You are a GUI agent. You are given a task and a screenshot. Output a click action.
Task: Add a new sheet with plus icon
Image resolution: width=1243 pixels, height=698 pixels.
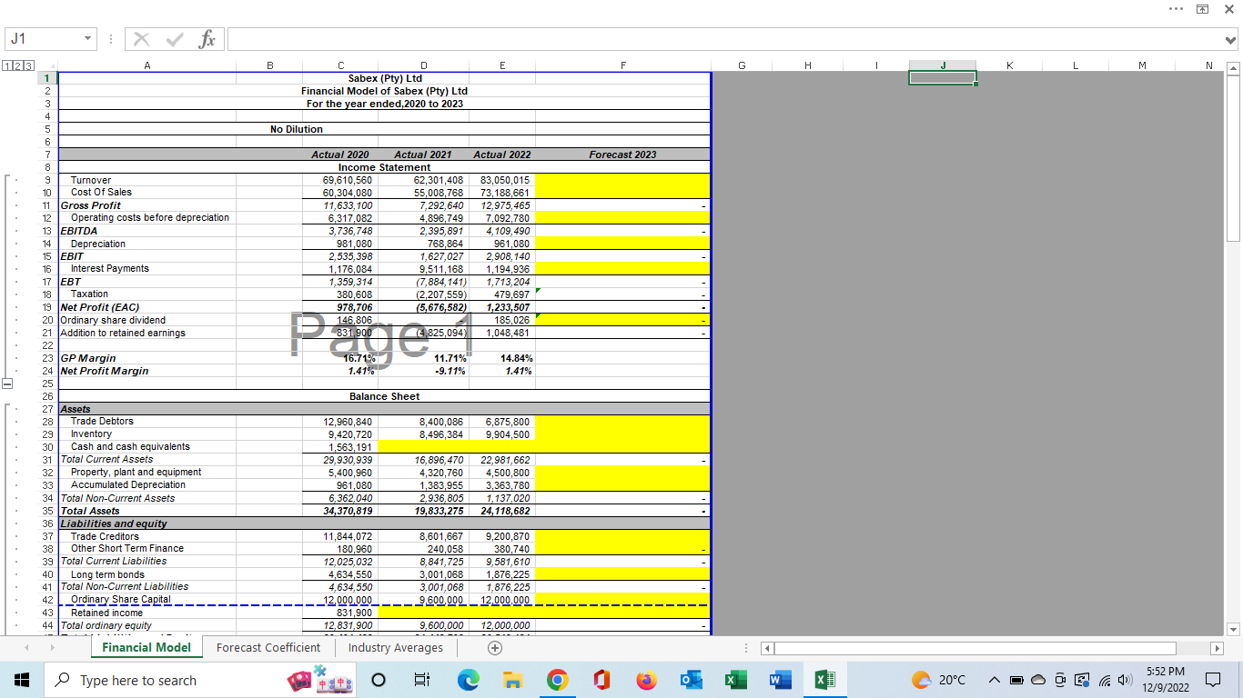click(x=494, y=648)
